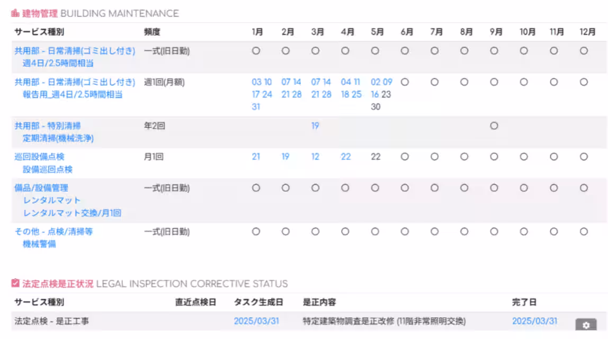Click the レンタルマット交換/月1回 link
The width and height of the screenshot is (608, 339).
pyautogui.click(x=72, y=213)
